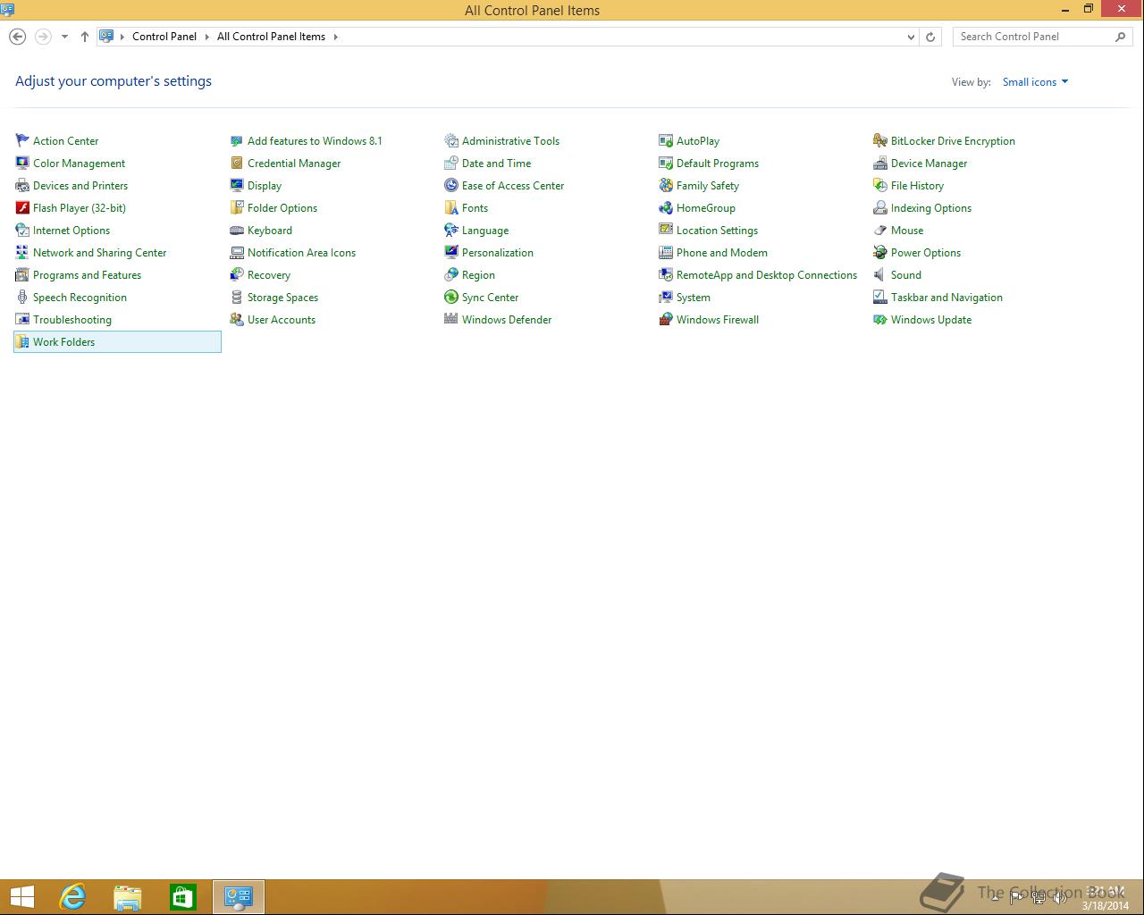Open the Device Manager link

[x=929, y=164]
